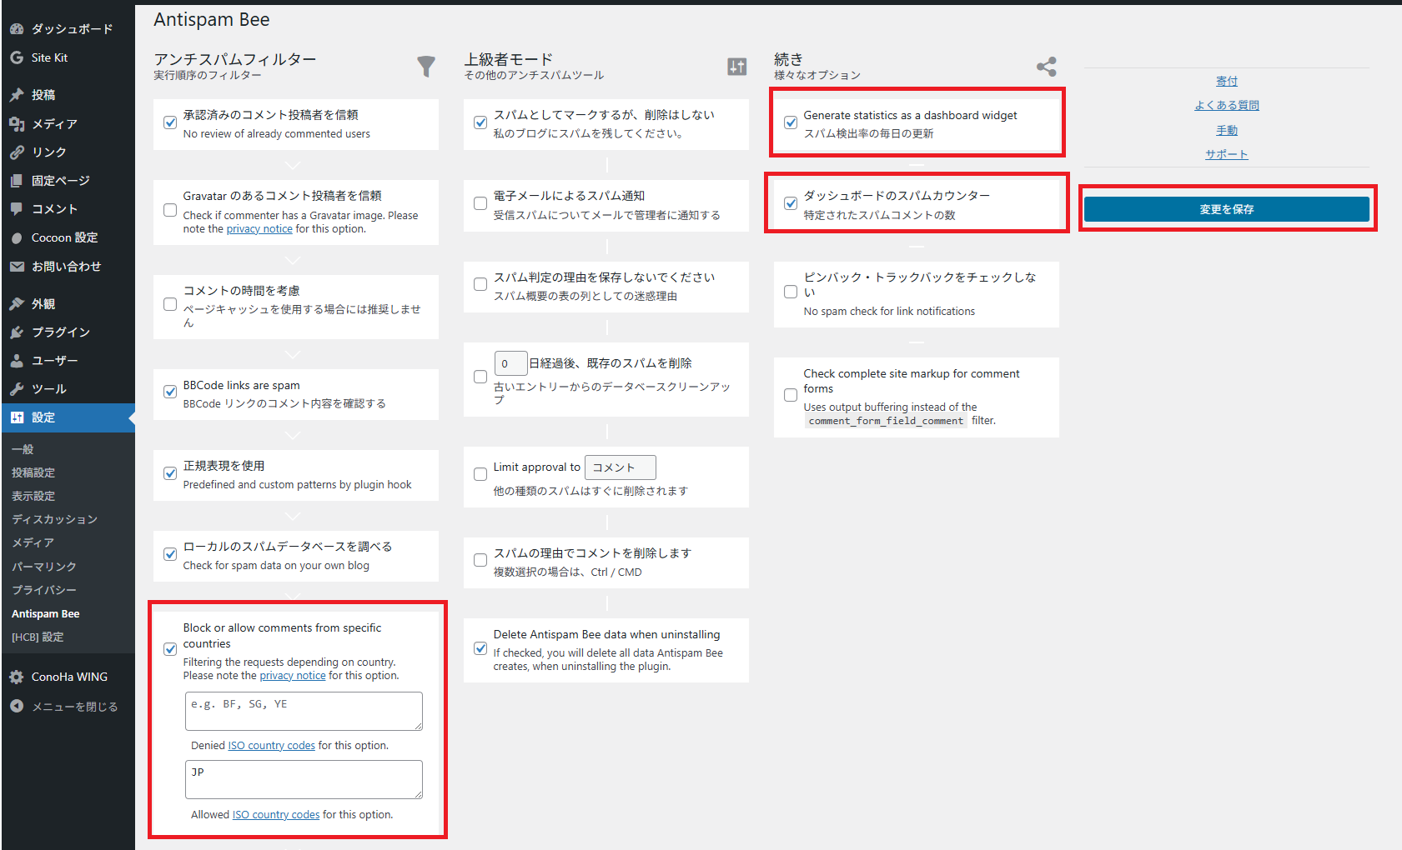Open privacy notice link in countries option
Screen dimensions: 1402x850
[x=293, y=676]
